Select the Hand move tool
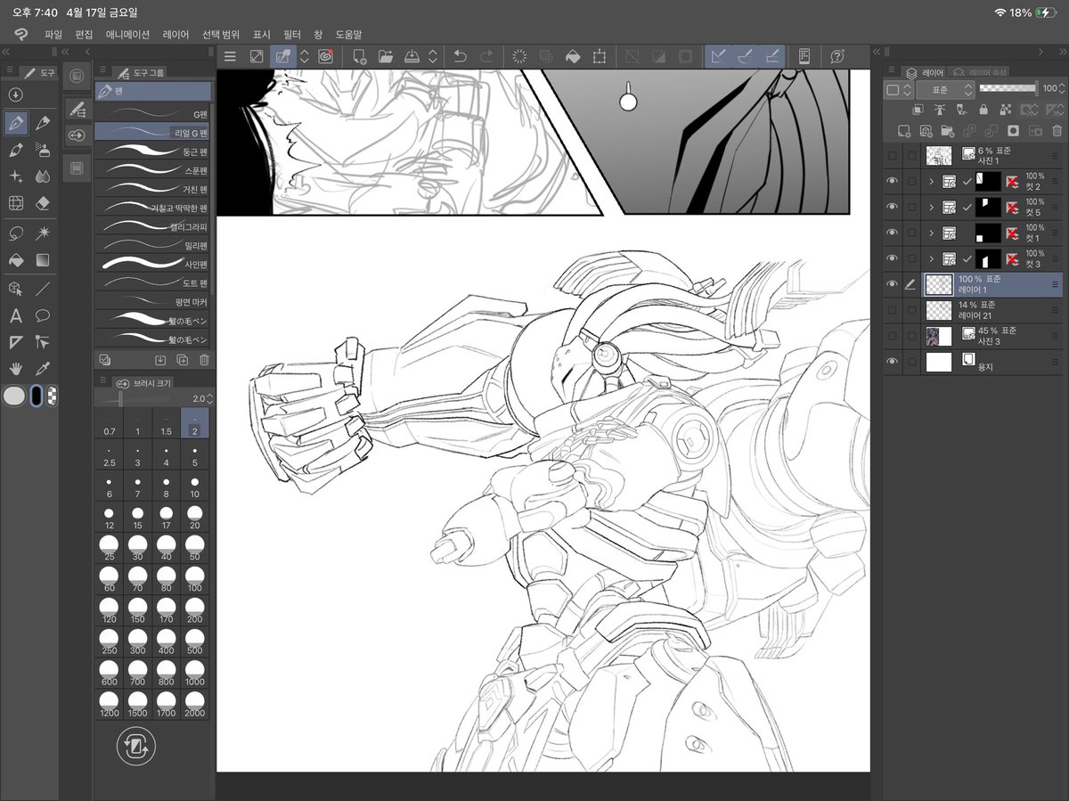The width and height of the screenshot is (1069, 801). (x=15, y=368)
